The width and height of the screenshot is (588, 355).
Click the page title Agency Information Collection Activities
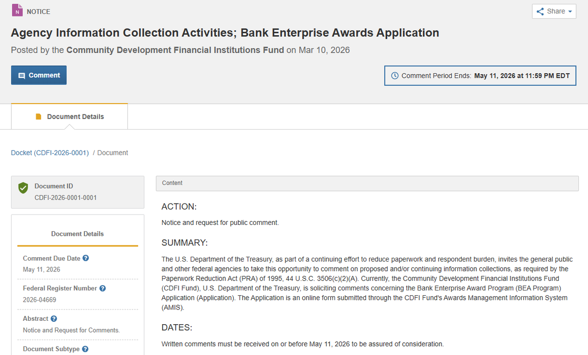[x=225, y=33]
